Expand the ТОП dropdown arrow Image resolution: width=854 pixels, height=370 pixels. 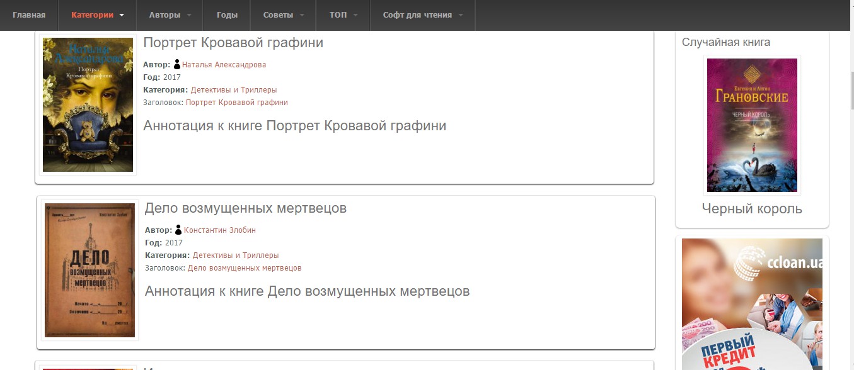pyautogui.click(x=356, y=15)
